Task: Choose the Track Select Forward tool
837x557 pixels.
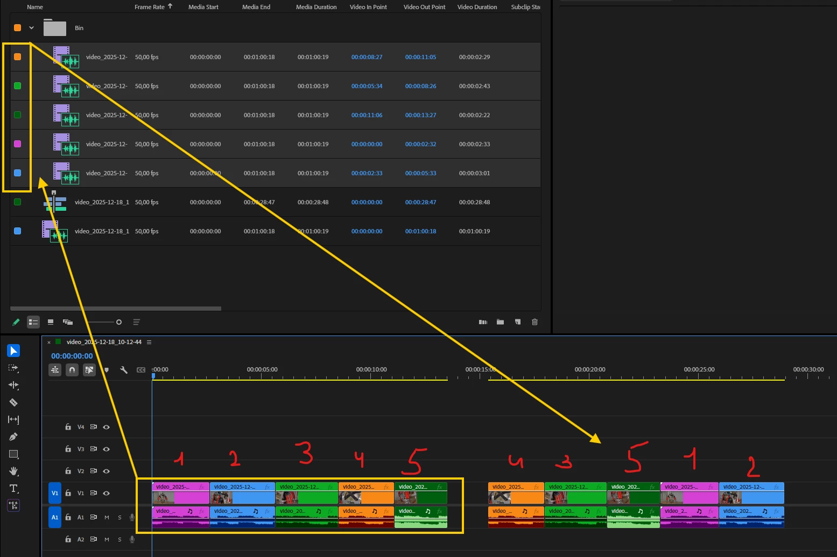Action: click(x=13, y=368)
